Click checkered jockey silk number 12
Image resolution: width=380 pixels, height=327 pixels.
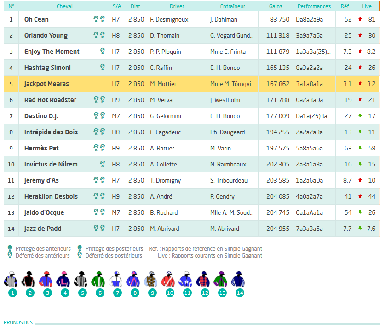pos(203,279)
